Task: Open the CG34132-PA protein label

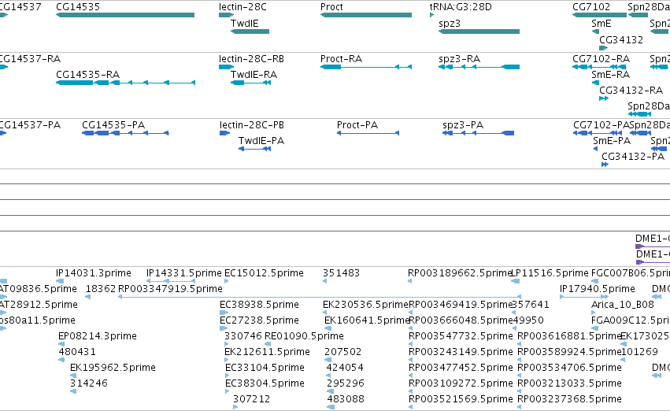Action: point(633,157)
